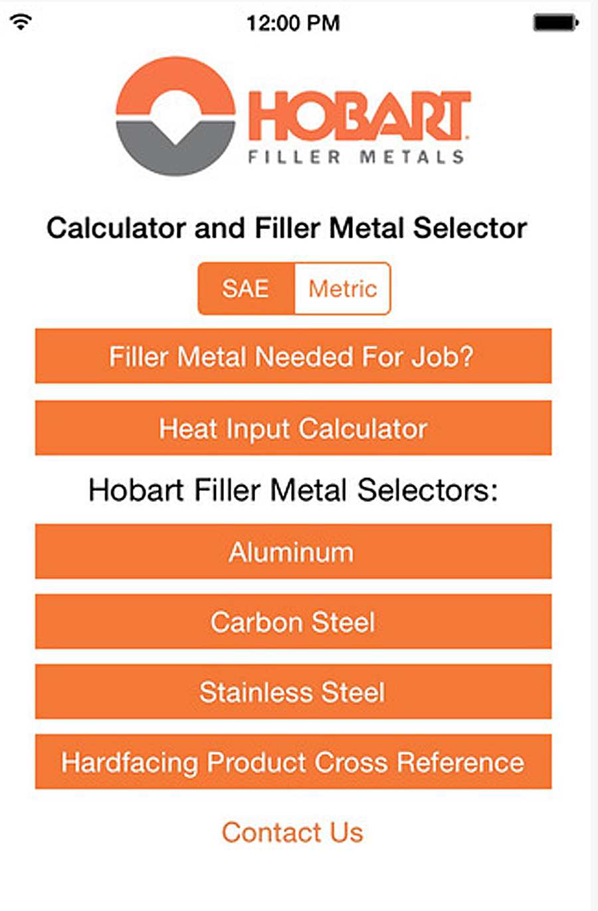Select the Aluminum filler metal selector
The image size is (598, 911).
[293, 552]
